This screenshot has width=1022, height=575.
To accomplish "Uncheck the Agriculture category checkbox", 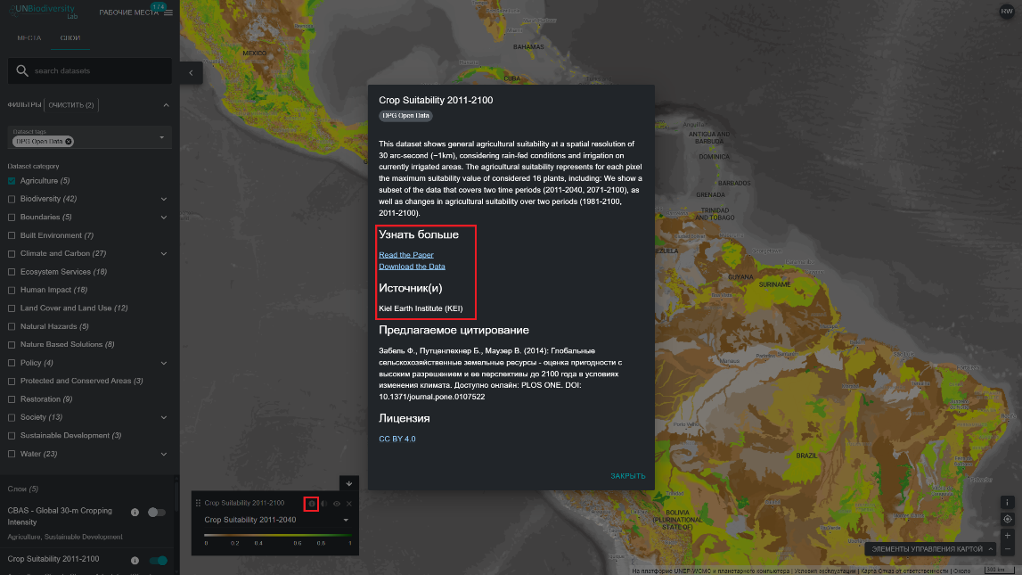I will 12,181.
